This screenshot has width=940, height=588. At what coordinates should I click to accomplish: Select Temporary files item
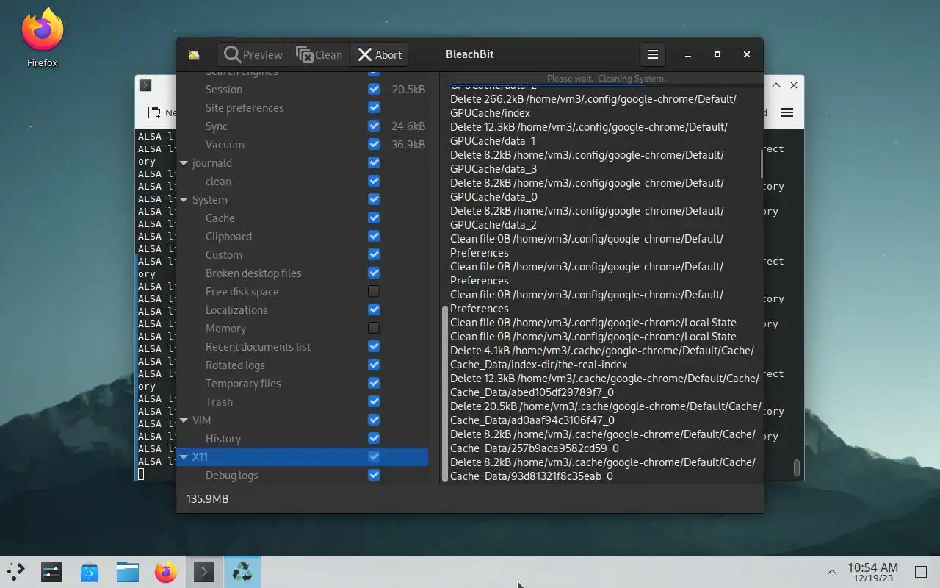click(x=243, y=383)
